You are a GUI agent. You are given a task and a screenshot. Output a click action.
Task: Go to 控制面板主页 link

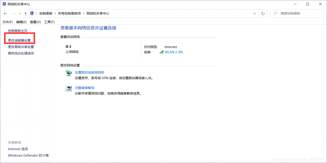(x=18, y=31)
